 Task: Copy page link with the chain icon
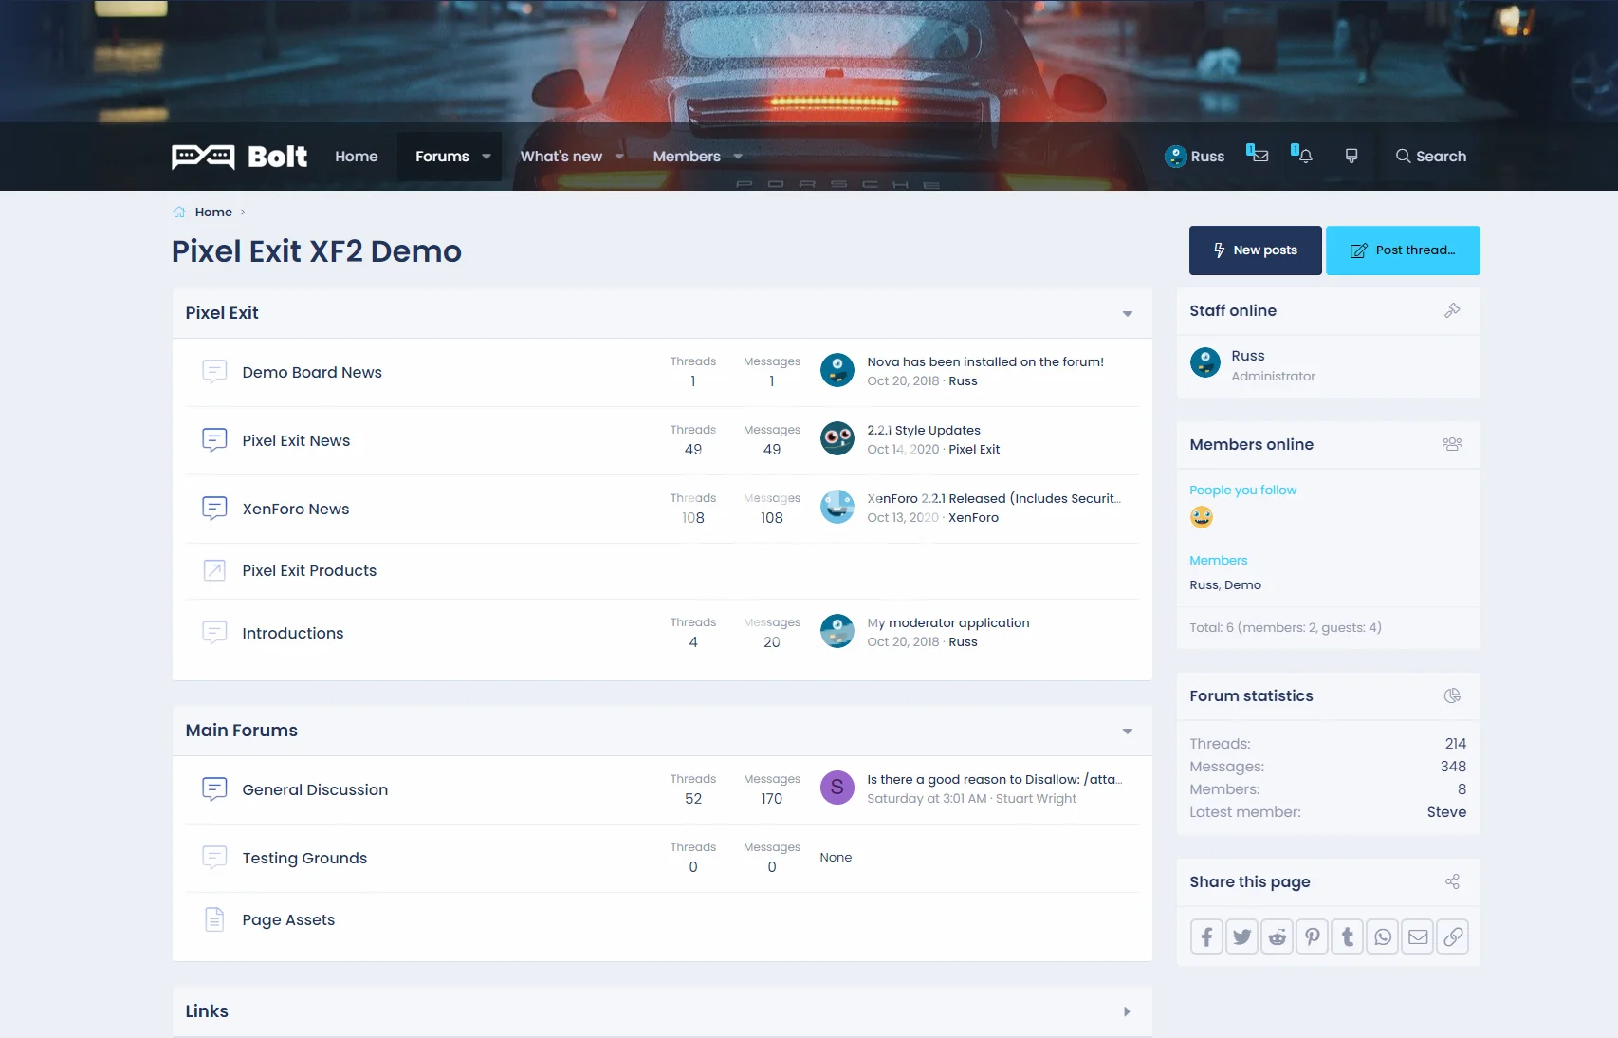click(1453, 937)
